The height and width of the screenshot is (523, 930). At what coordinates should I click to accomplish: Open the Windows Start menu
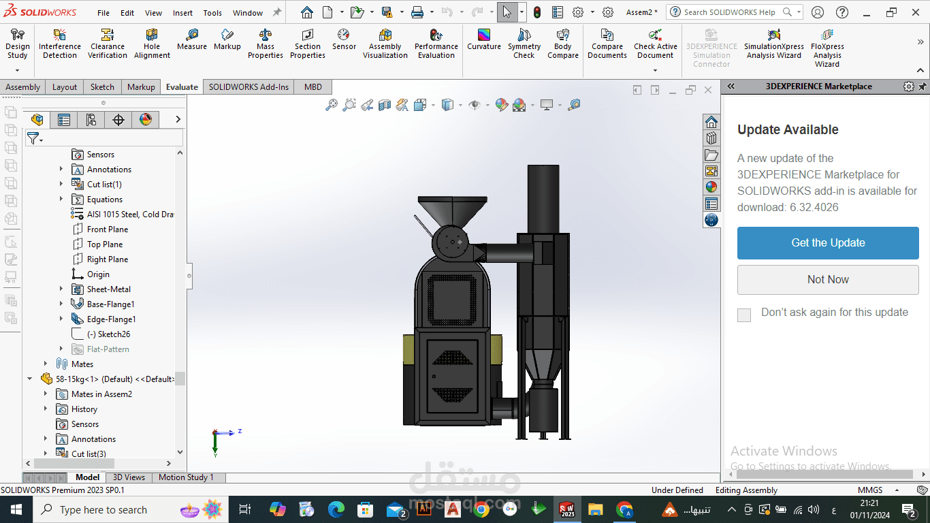[x=16, y=509]
